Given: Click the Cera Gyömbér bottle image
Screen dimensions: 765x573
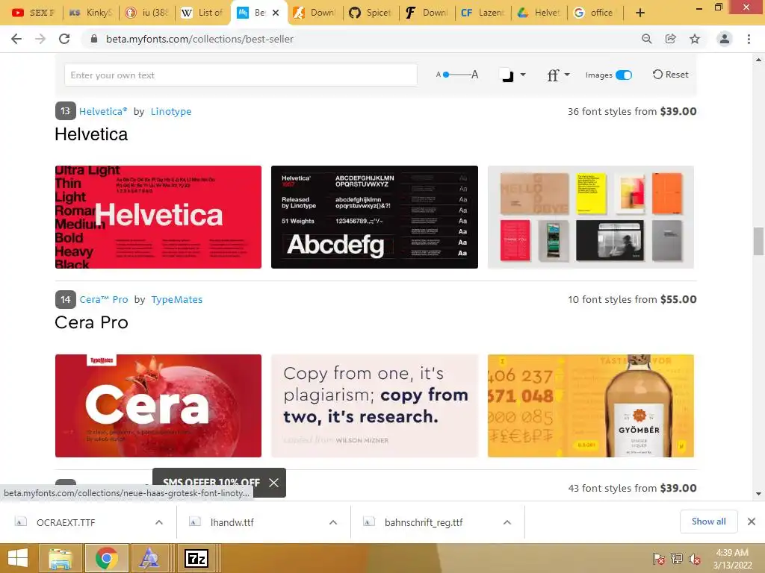Looking at the screenshot, I should (x=590, y=405).
